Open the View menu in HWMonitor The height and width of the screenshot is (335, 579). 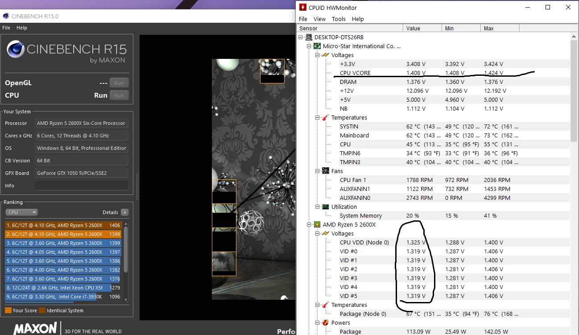coord(319,19)
